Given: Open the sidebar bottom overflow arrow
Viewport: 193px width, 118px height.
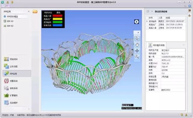Looking at the screenshot, I should pyautogui.click(x=29, y=109).
